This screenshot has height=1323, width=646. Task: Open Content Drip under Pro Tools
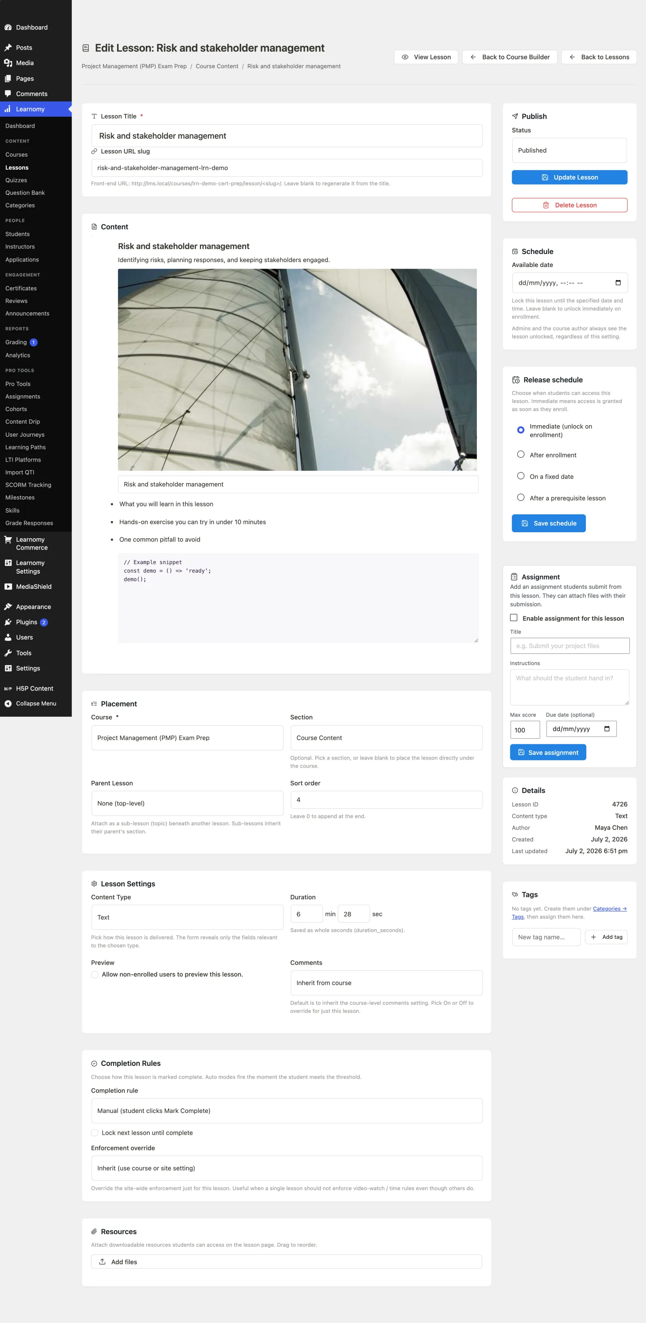tap(23, 422)
